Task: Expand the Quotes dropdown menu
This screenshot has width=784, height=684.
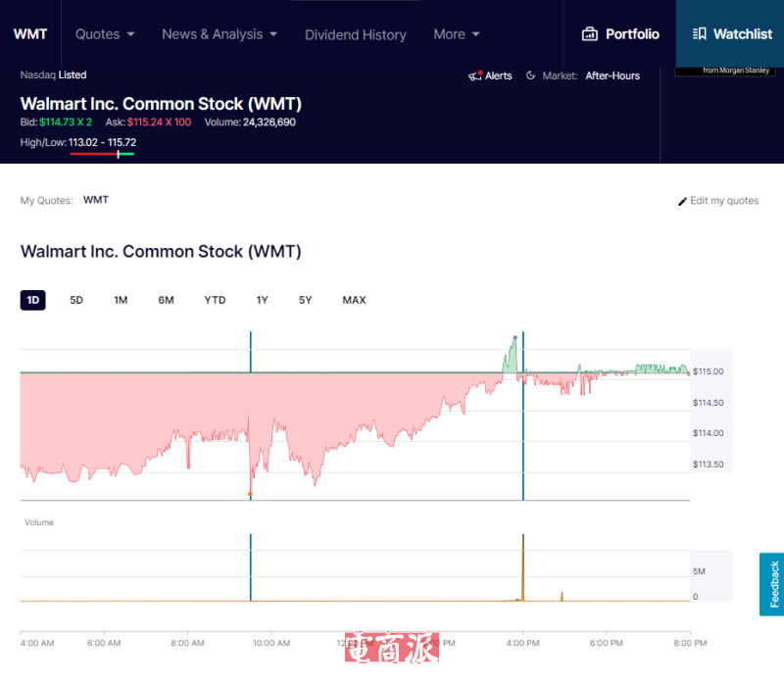Action: [105, 34]
